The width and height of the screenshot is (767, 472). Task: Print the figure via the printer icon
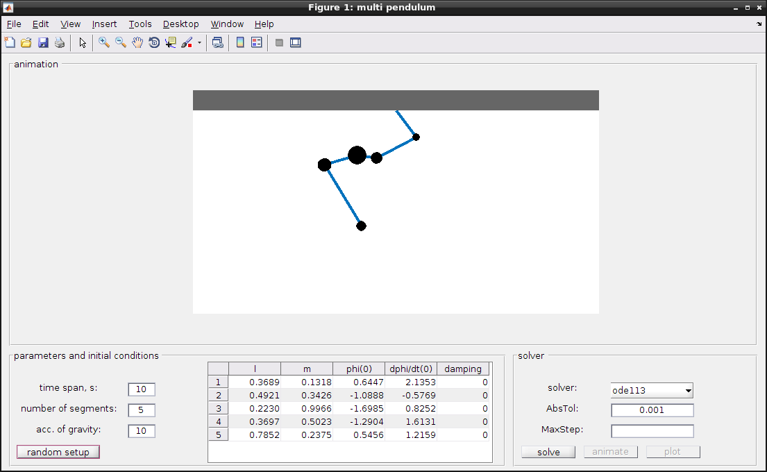click(x=60, y=42)
